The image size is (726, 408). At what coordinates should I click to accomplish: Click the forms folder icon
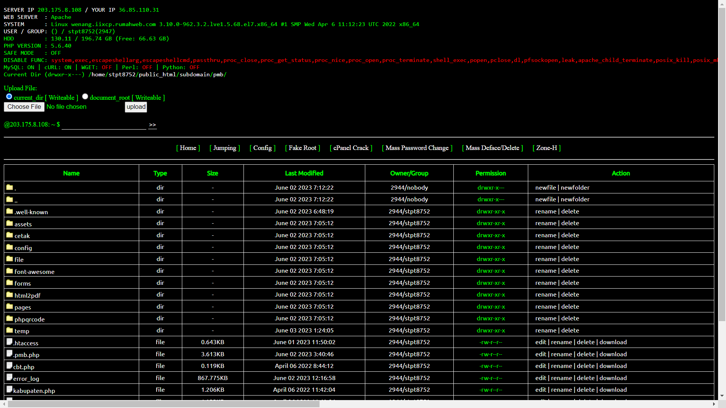pyautogui.click(x=10, y=283)
